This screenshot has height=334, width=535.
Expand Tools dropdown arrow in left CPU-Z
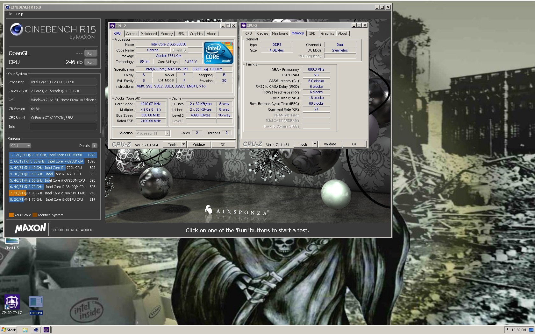pyautogui.click(x=183, y=144)
